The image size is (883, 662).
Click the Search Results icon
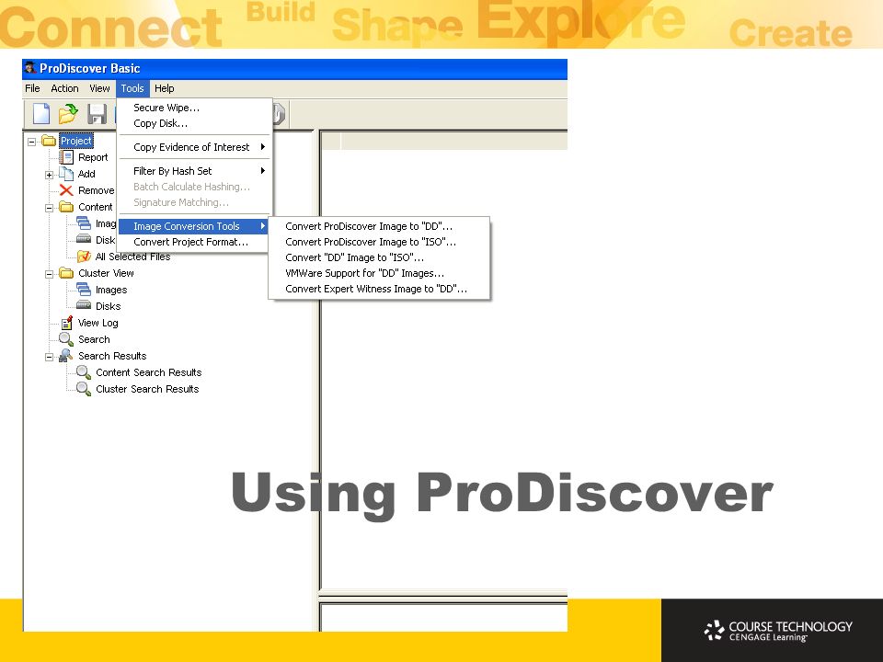[x=66, y=355]
